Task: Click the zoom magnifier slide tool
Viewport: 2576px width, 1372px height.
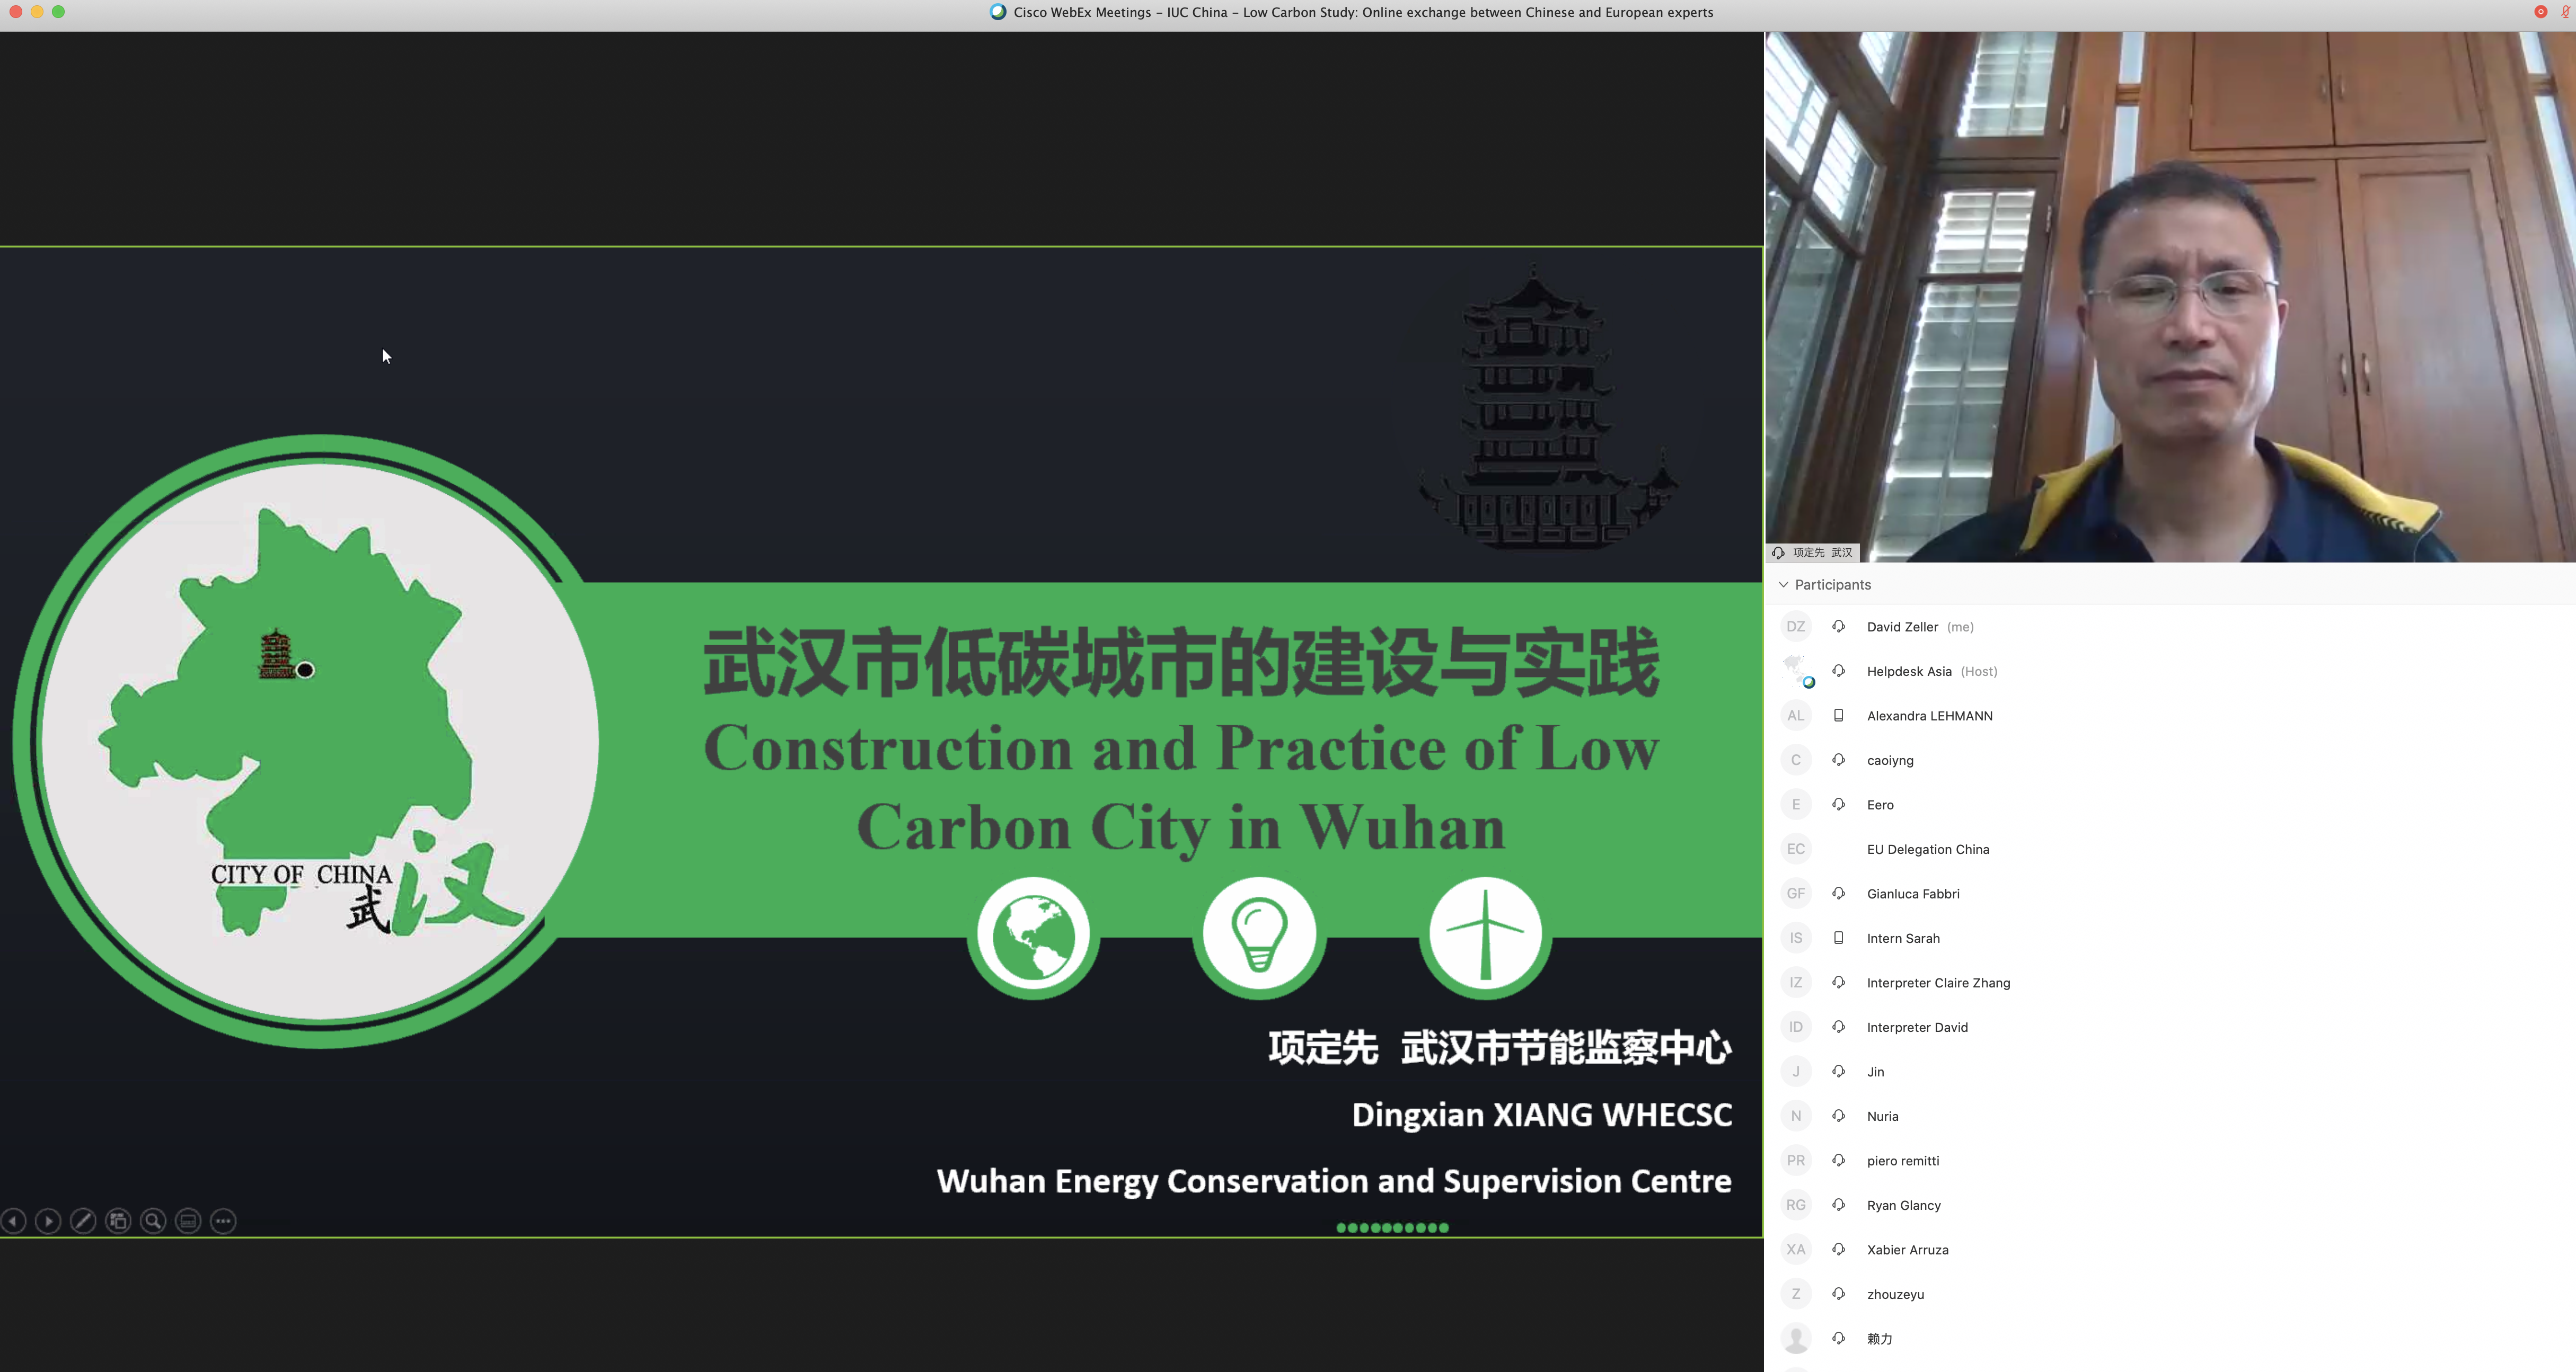Action: pos(153,1220)
